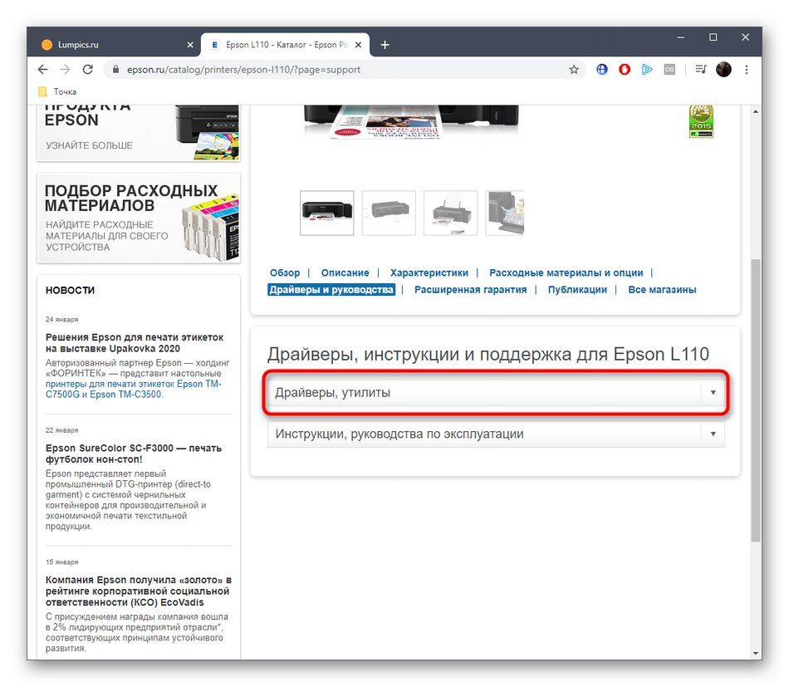Click the globe-shaped browser extension icon
The image size is (789, 687).
[601, 70]
